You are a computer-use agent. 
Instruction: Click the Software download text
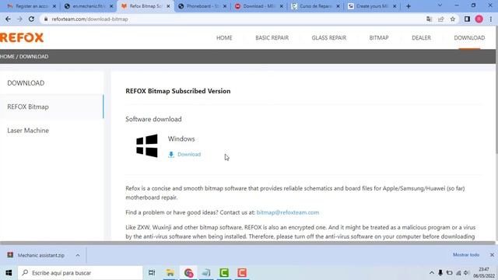[153, 119]
